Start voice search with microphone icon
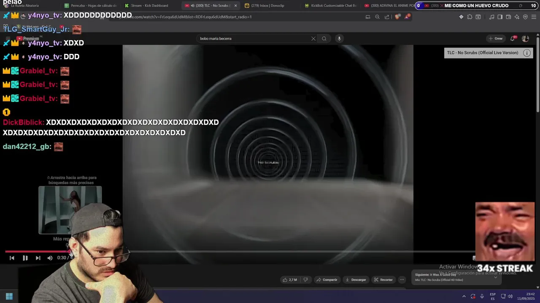540x303 pixels. point(339,39)
